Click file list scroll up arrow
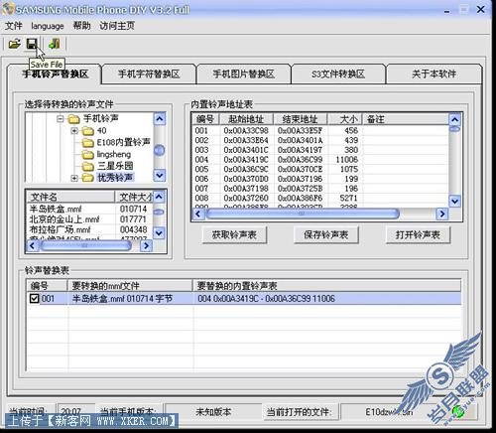Viewport: 496px width, 433px height. (x=159, y=197)
